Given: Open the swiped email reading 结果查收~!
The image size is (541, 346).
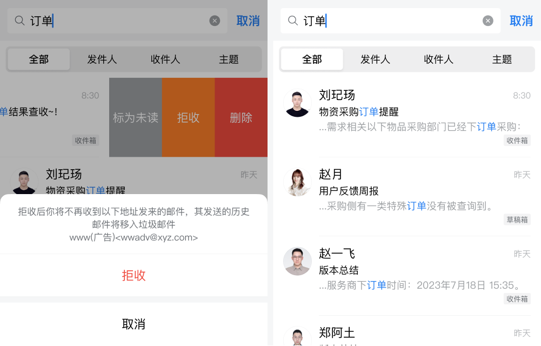Looking at the screenshot, I should point(55,117).
